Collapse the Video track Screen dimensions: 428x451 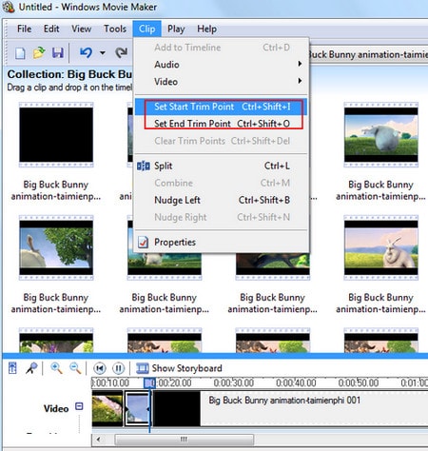click(x=79, y=406)
